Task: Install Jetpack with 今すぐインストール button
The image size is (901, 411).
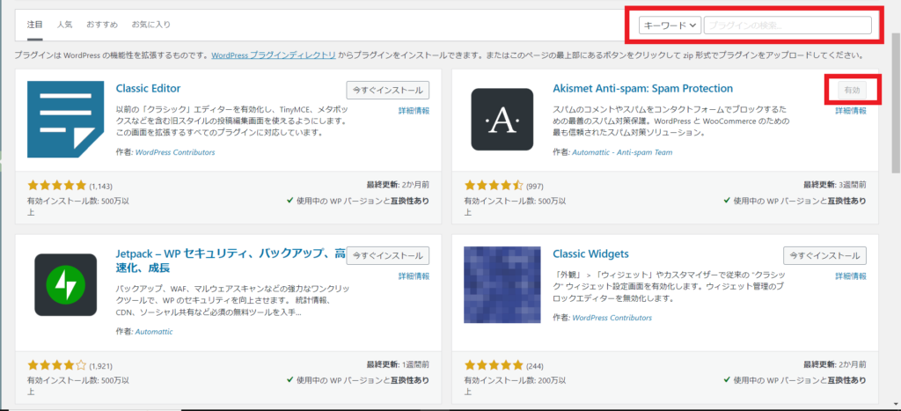Action: point(387,255)
